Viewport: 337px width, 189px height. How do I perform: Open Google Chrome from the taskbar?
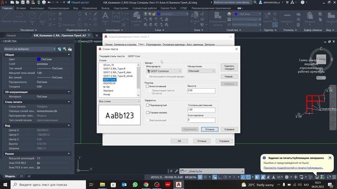[x=146, y=184]
